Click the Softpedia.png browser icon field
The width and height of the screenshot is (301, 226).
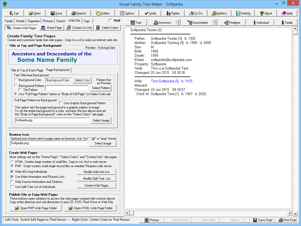(x=49, y=143)
